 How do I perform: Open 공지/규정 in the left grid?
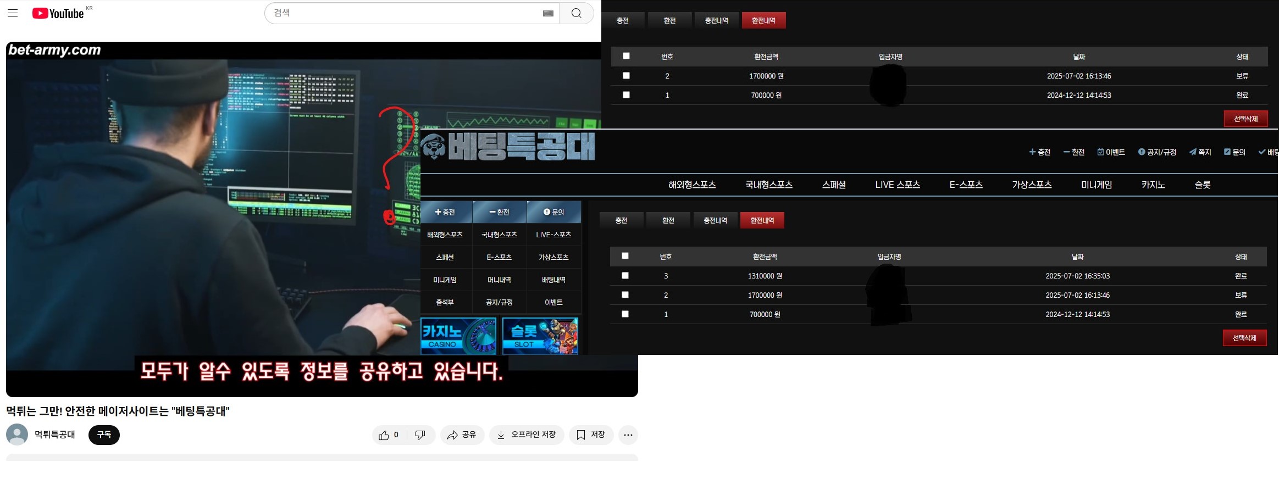[500, 302]
